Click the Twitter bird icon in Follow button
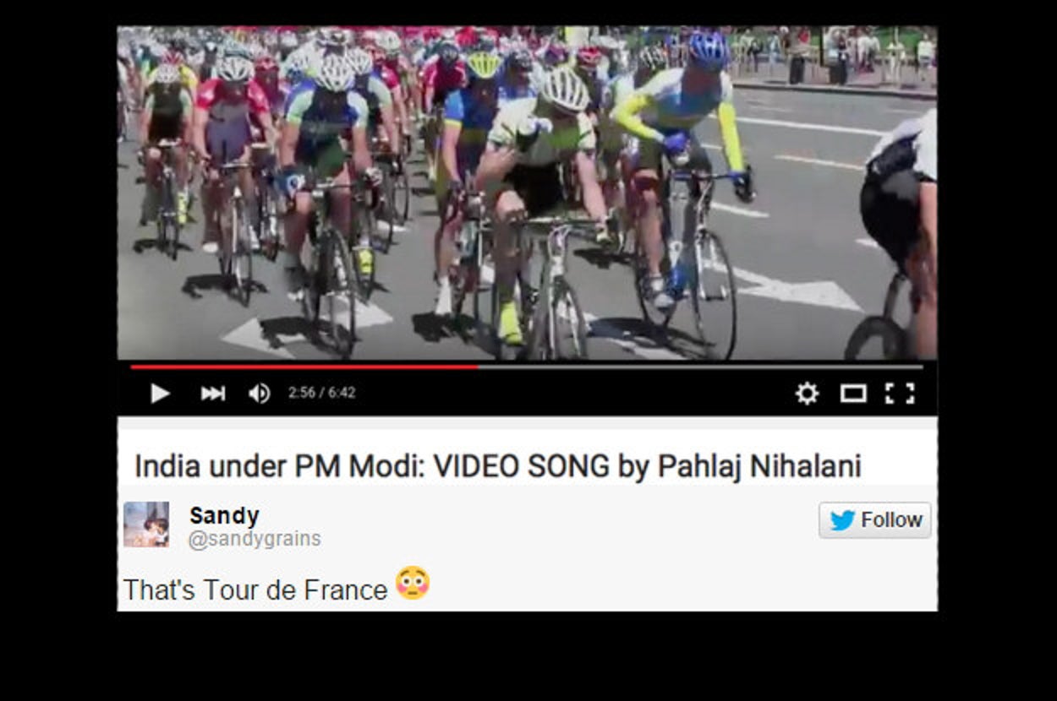 [842, 520]
